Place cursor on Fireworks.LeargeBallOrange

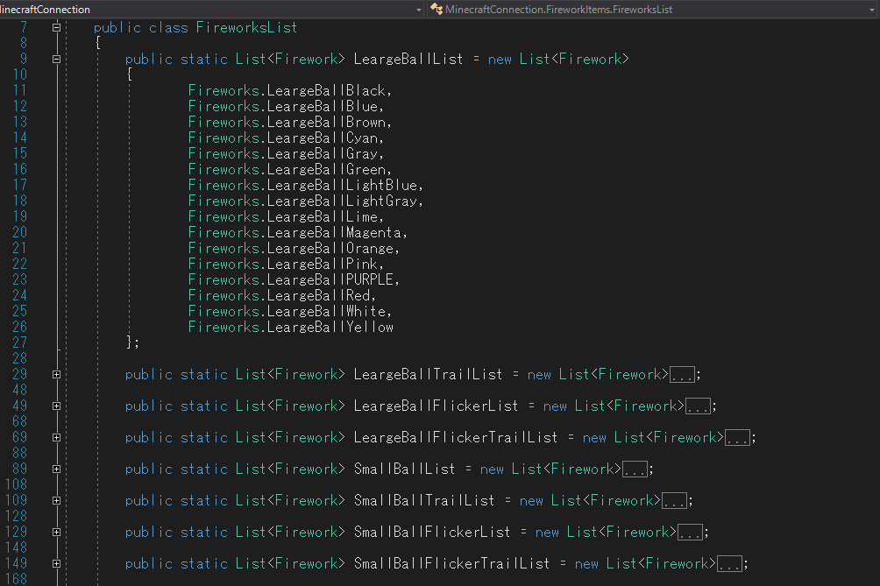(290, 248)
